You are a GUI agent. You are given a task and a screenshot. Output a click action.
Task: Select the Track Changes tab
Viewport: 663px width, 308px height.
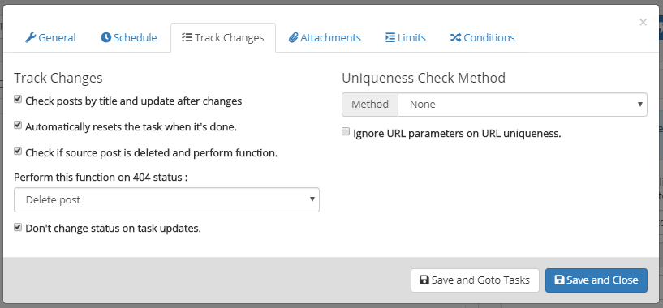point(223,37)
